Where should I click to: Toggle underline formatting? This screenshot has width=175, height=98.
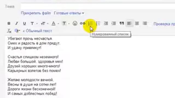24,23
